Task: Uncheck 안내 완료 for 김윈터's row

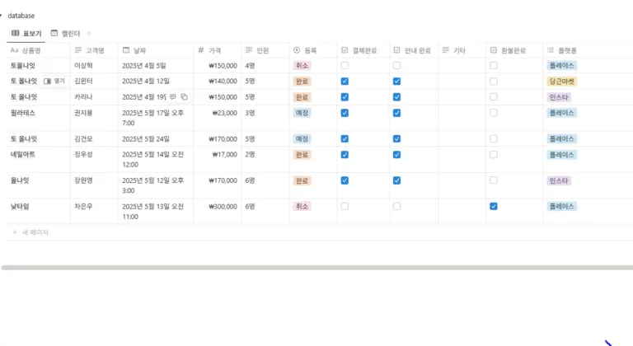Action: point(396,82)
